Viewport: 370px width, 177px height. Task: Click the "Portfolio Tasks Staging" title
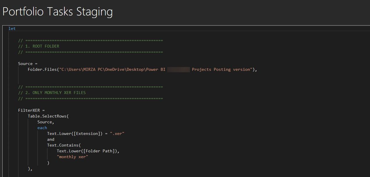click(57, 12)
